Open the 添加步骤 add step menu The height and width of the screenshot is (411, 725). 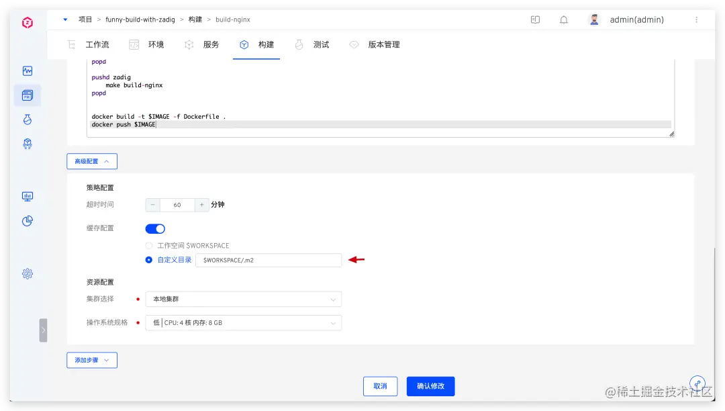[x=91, y=360]
